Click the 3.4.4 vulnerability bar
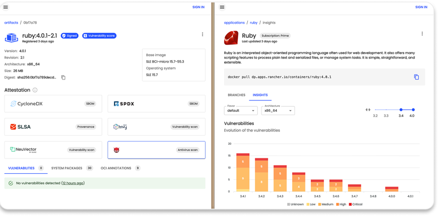Viewport: 438px width, 216px height. click(x=299, y=182)
